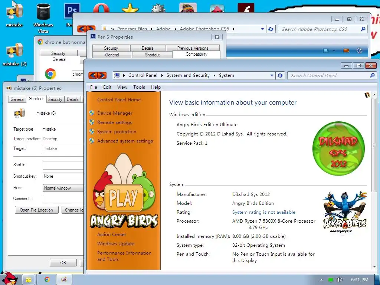
Task: Open the Flash desktop icon
Action: click(246, 8)
